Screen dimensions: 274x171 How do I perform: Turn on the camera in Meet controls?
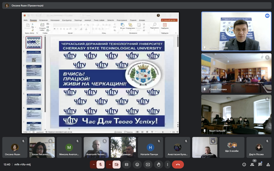(x=117, y=165)
